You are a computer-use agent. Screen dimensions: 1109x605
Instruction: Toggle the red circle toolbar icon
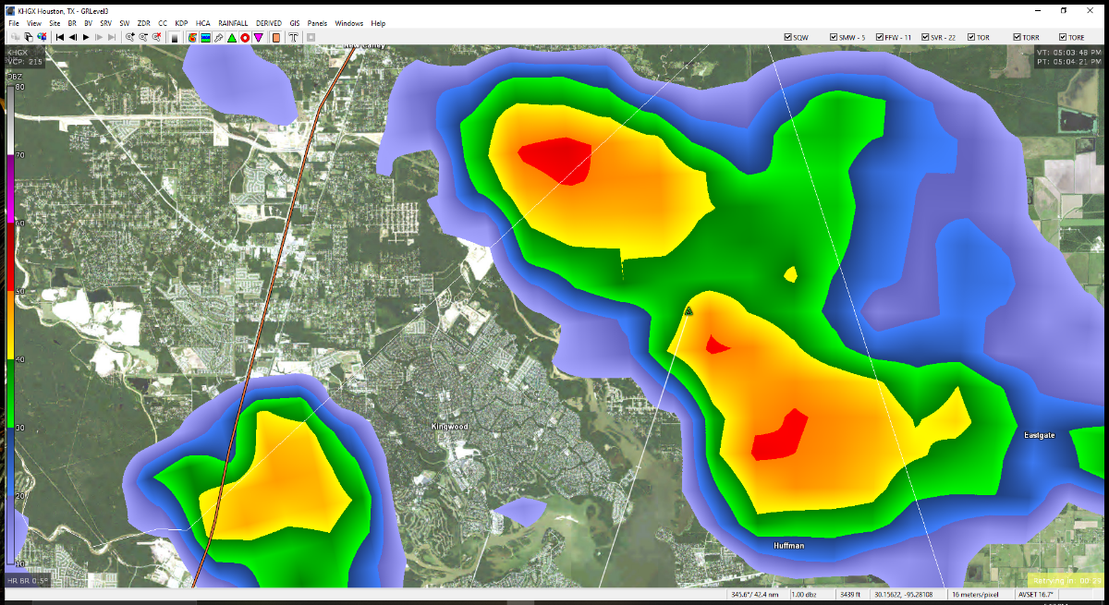(x=245, y=37)
